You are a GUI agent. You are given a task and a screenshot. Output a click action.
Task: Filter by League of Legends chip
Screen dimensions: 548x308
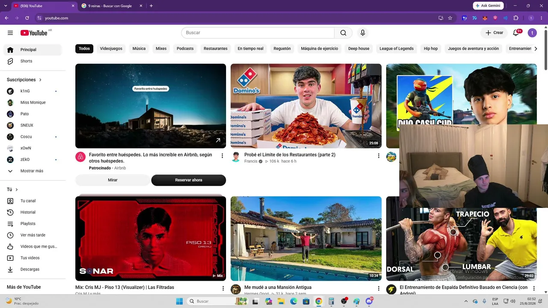tap(396, 49)
